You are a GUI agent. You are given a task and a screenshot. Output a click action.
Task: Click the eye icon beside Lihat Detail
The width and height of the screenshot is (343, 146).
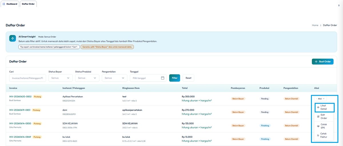[x=318, y=107]
